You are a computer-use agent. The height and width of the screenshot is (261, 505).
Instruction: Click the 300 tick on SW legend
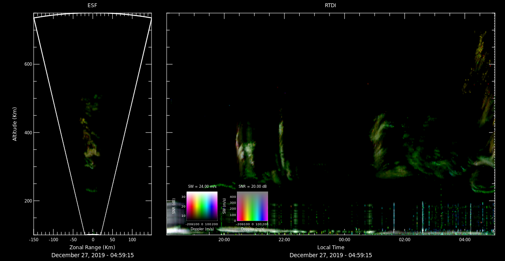coord(233,202)
